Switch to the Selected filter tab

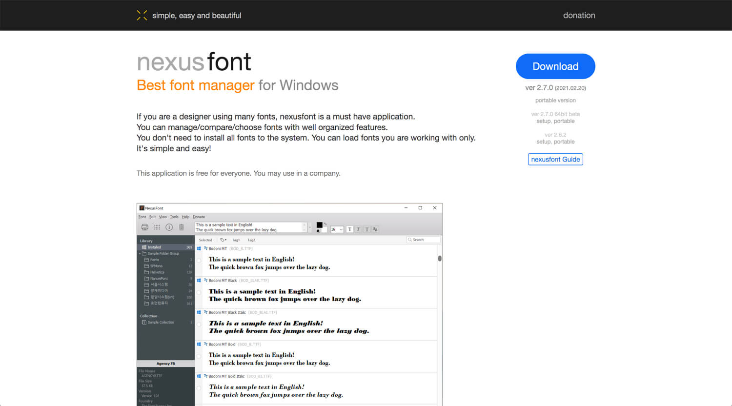coord(205,240)
